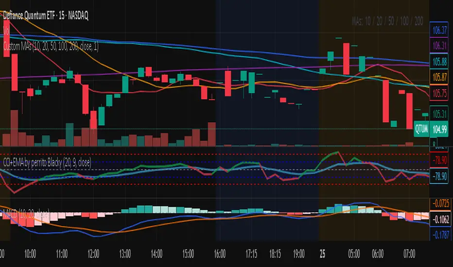Click the 11:00 time axis label
This screenshot has width=453, height=267.
tap(62, 254)
